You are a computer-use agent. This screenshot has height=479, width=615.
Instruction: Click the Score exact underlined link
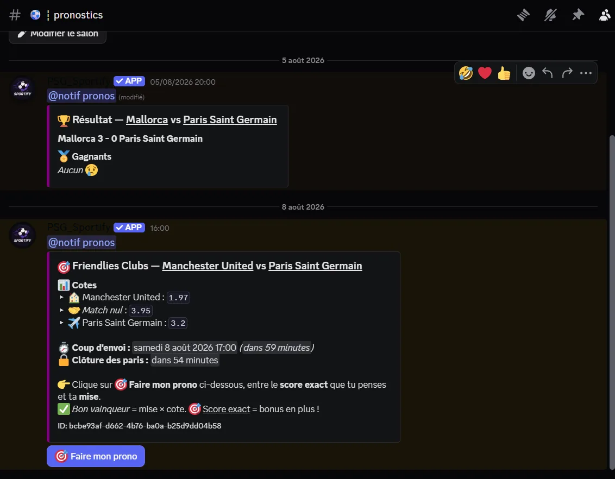227,409
